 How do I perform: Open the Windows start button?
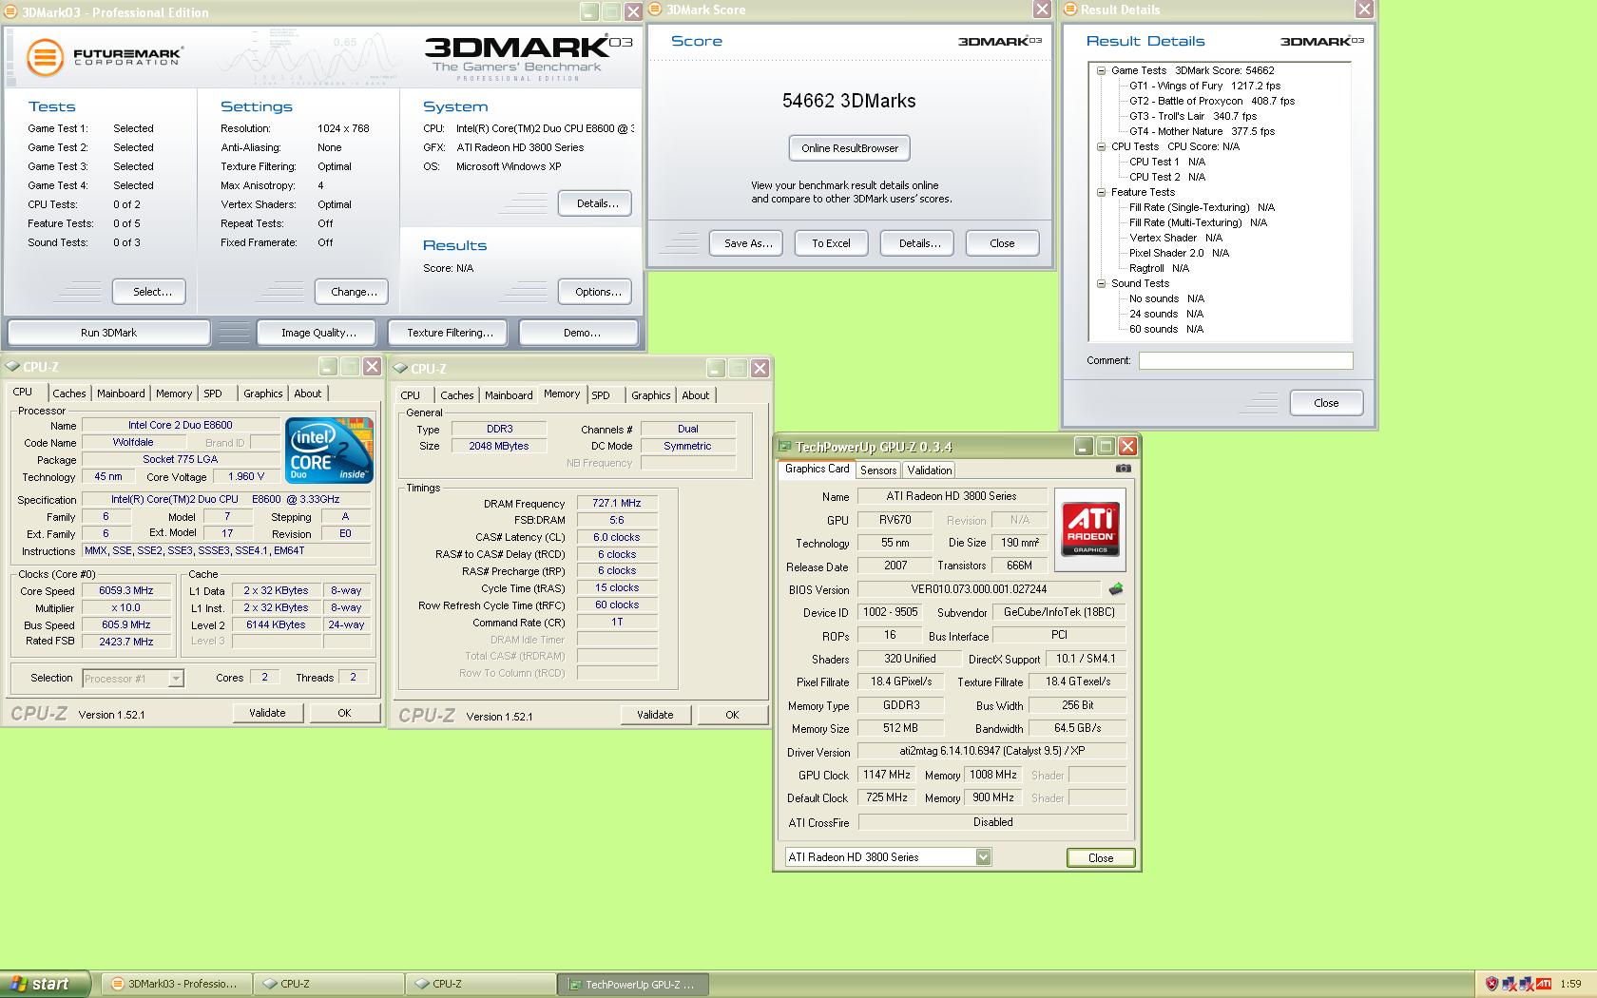[45, 984]
